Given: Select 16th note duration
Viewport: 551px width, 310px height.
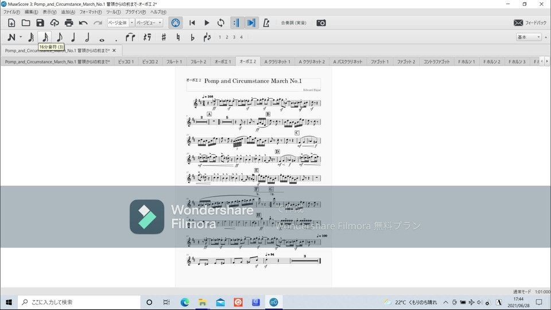Looking at the screenshot, I should point(45,37).
